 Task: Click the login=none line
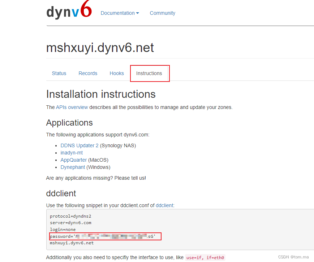(63, 230)
